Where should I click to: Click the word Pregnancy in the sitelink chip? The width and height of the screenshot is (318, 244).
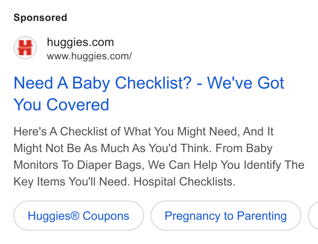pos(192,216)
